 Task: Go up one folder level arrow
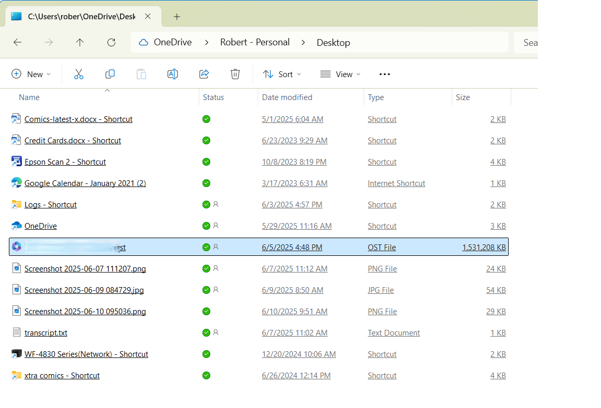[80, 43]
